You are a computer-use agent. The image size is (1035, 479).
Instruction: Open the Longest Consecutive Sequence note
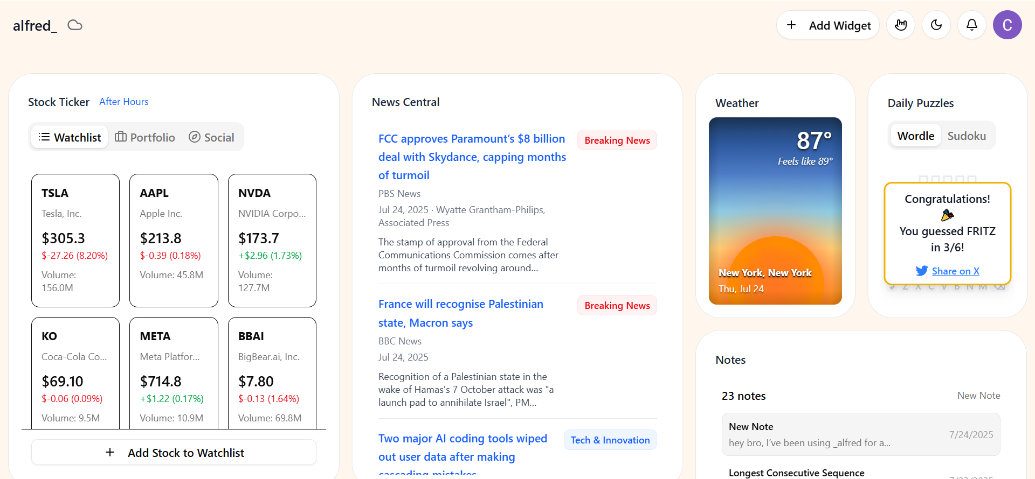[x=797, y=473]
